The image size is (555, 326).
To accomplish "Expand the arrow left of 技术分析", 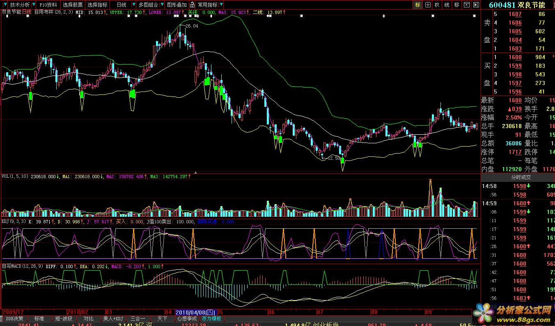I will click(x=5, y=5).
